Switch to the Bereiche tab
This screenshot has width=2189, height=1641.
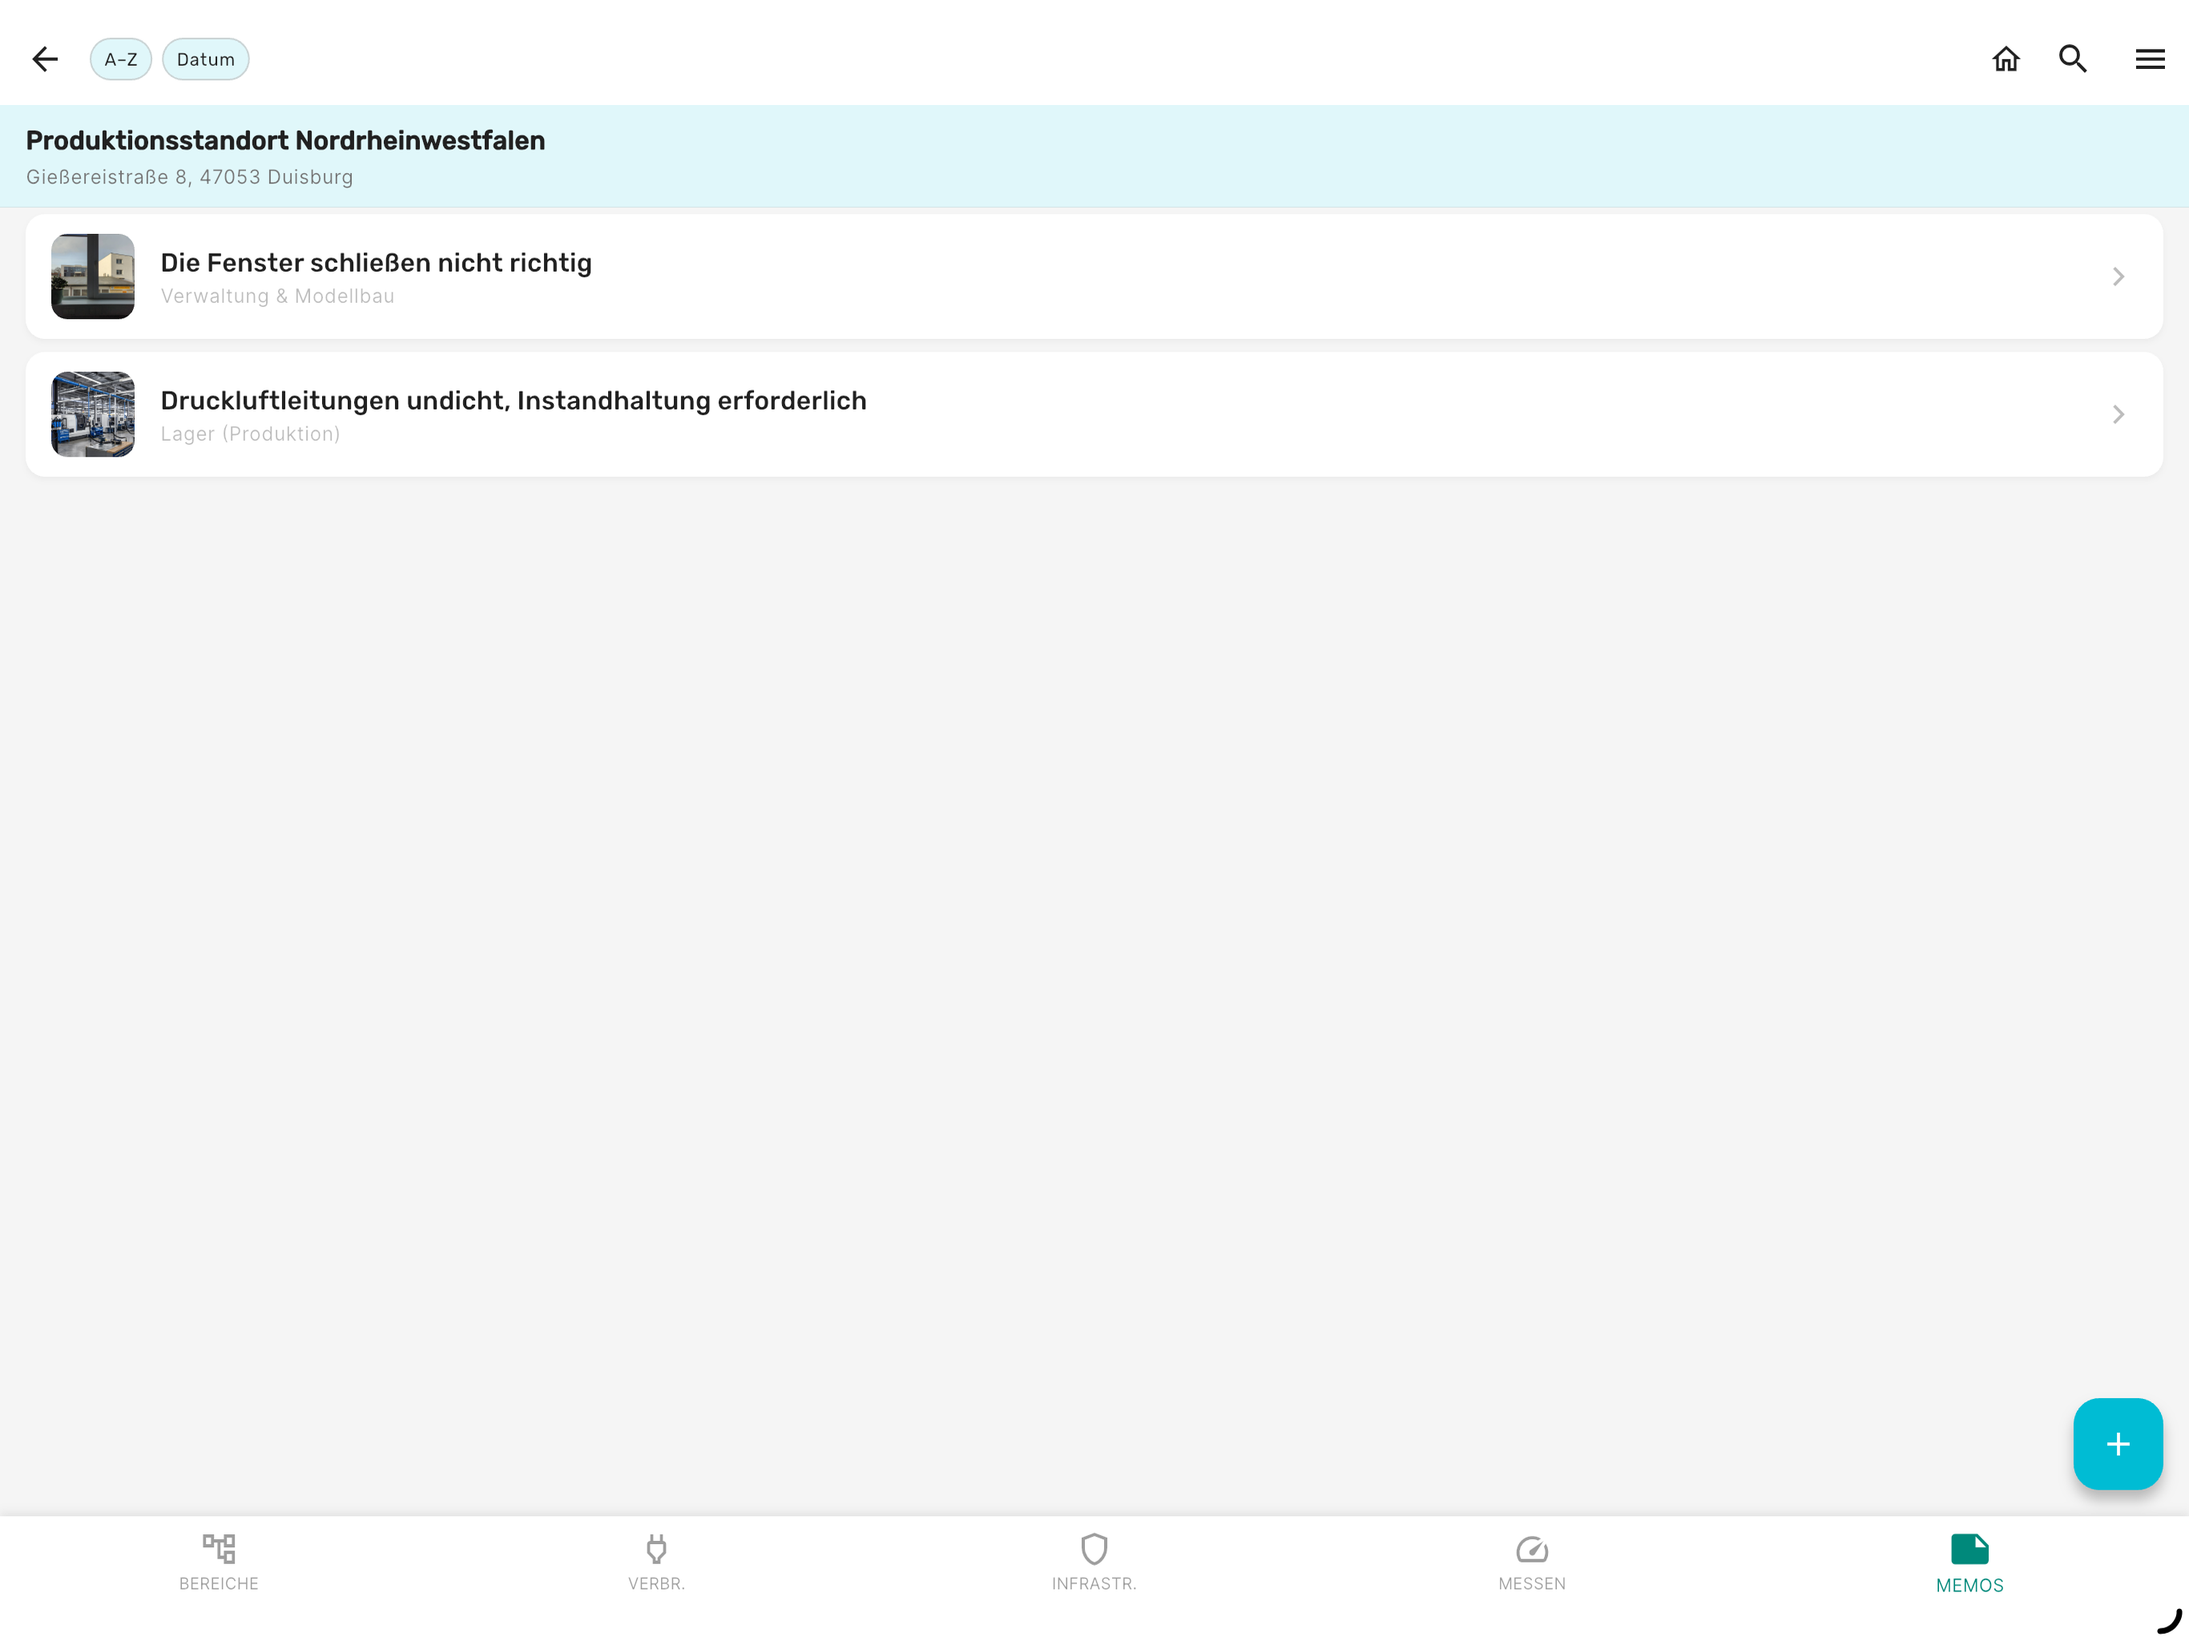click(x=219, y=1562)
